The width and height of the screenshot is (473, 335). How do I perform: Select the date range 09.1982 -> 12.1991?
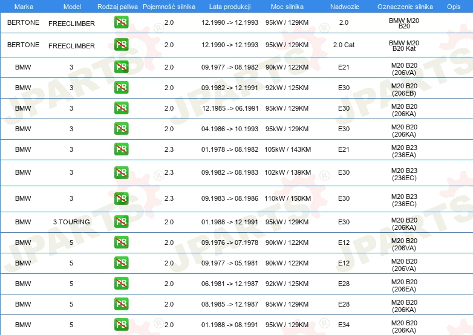coord(230,88)
